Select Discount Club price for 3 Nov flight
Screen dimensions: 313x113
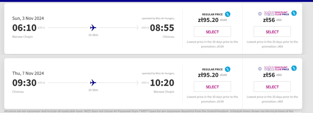point(272,32)
